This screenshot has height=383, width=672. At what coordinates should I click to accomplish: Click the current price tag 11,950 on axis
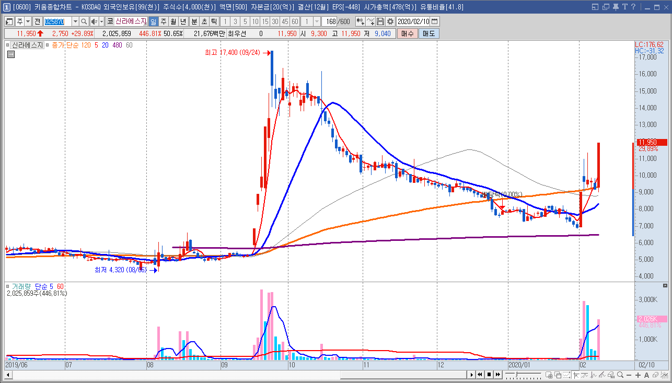coord(652,142)
